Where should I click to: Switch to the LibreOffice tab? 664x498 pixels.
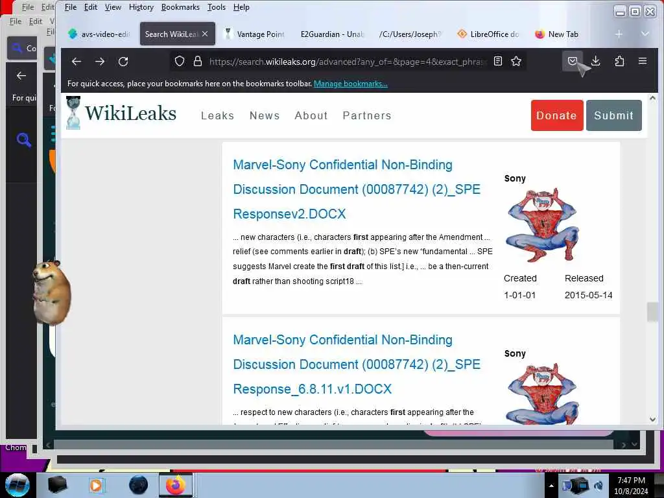(x=488, y=34)
